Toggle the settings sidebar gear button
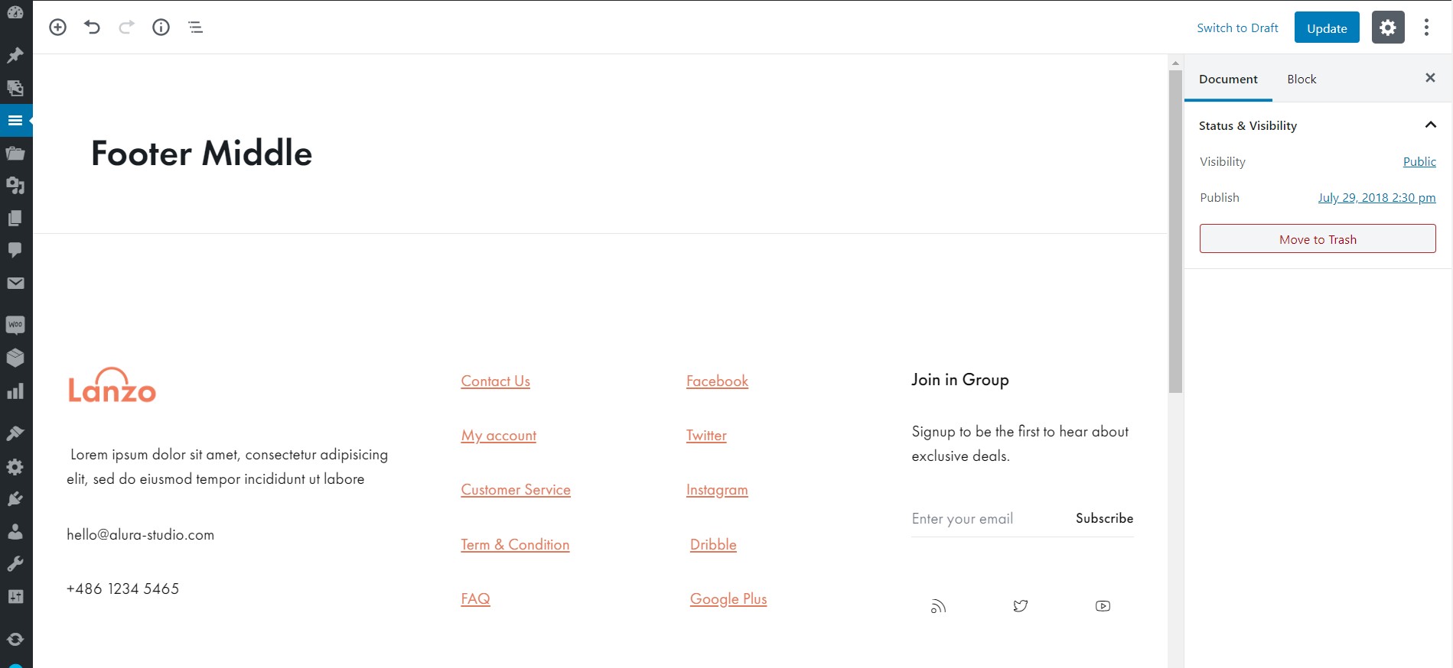Image resolution: width=1453 pixels, height=668 pixels. [x=1388, y=28]
